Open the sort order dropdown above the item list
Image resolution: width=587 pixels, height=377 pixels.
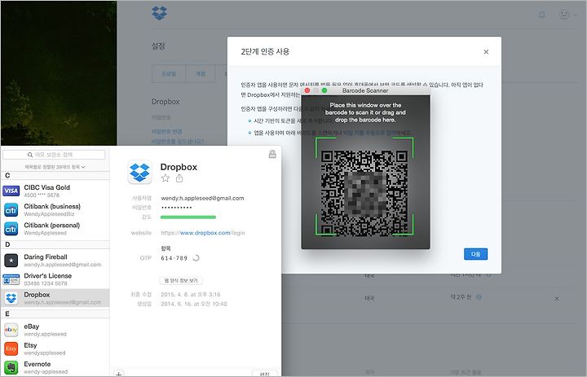click(x=55, y=167)
